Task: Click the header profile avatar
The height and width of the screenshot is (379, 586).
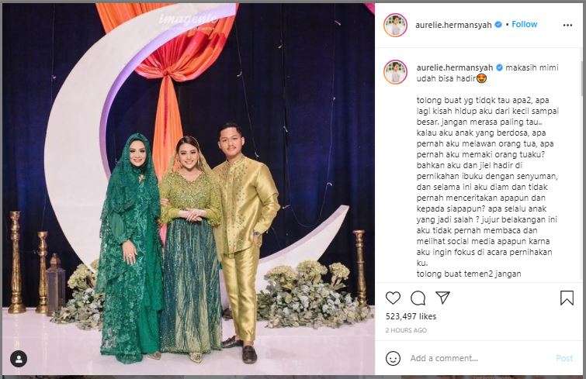Action: click(395, 25)
